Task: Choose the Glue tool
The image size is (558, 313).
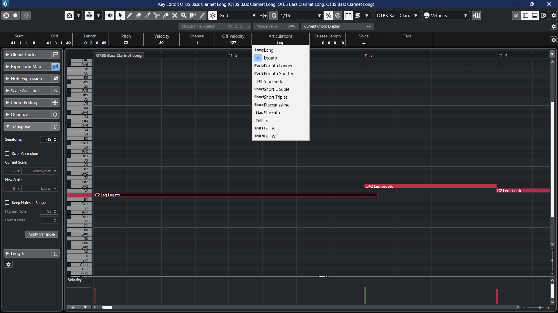Action: pos(166,16)
